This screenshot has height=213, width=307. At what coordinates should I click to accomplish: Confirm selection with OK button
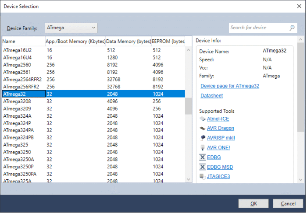coord(253,204)
